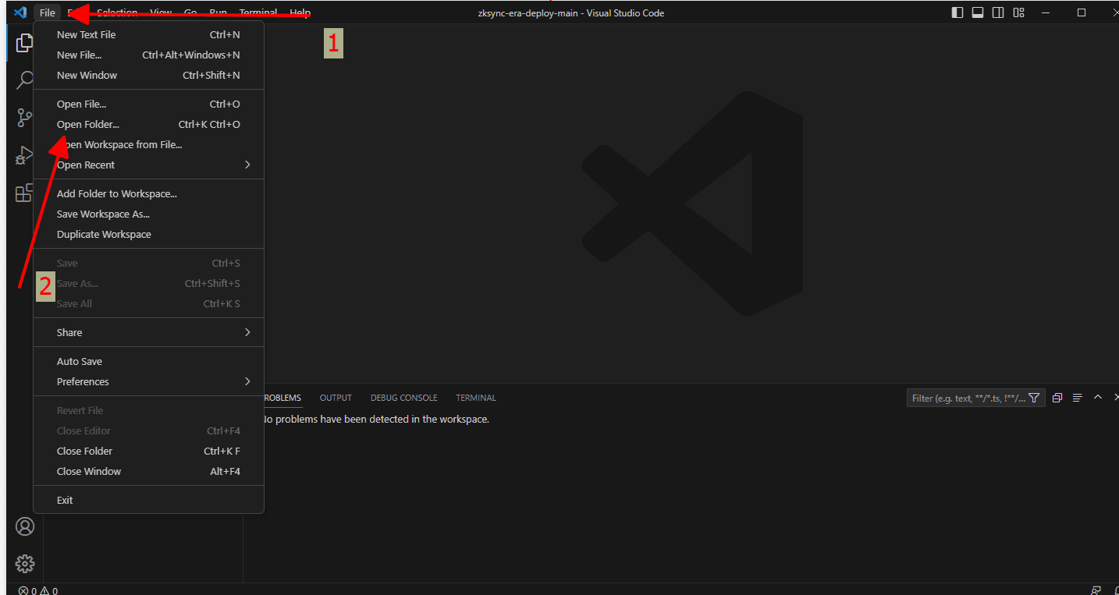The width and height of the screenshot is (1119, 595).
Task: Open the Manage gear menu
Action: click(25, 563)
